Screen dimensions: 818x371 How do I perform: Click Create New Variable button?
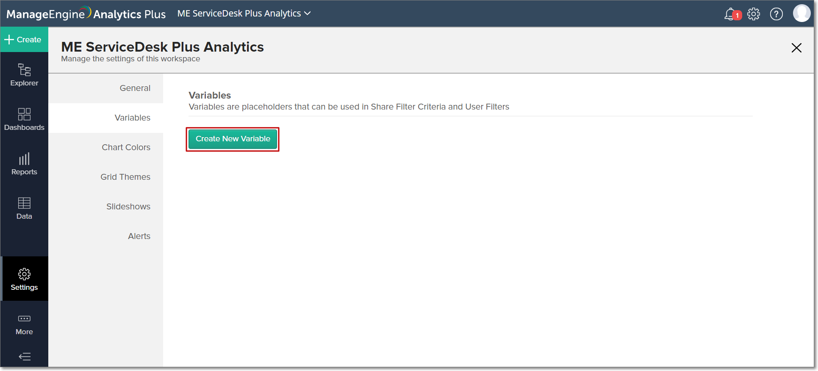click(x=233, y=139)
